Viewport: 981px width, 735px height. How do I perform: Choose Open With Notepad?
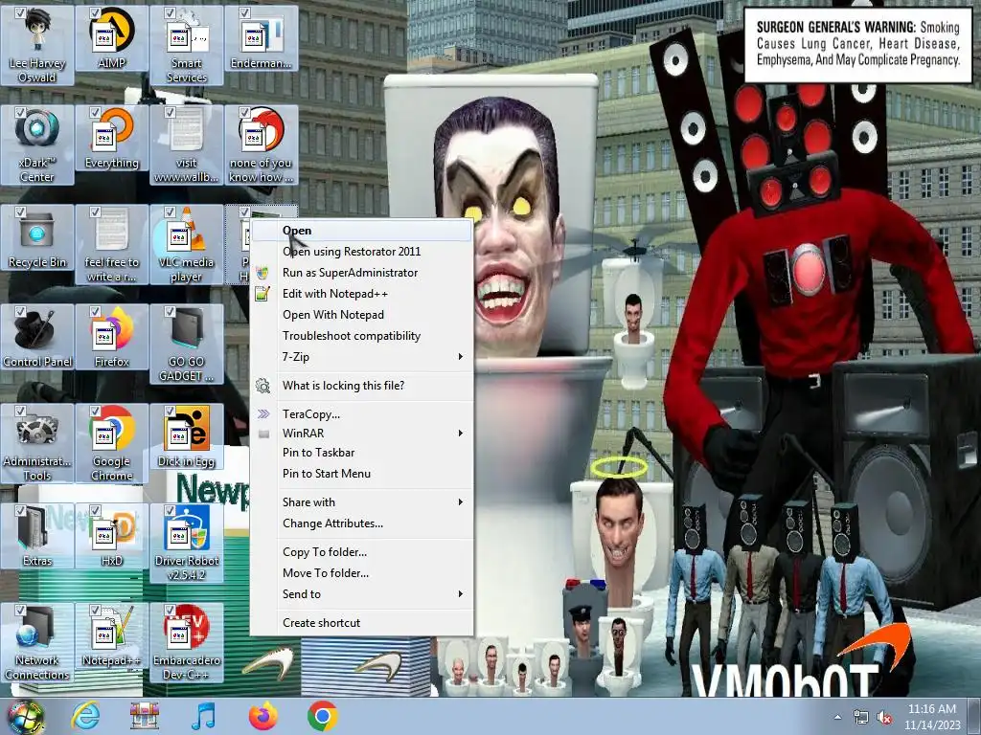pyautogui.click(x=361, y=314)
